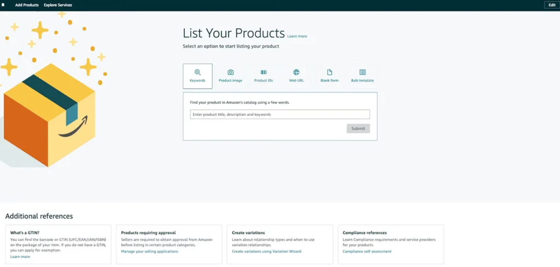Image resolution: width=560 pixels, height=267 pixels.
Task: Click the Amazon box illustration
Action: [x=49, y=115]
